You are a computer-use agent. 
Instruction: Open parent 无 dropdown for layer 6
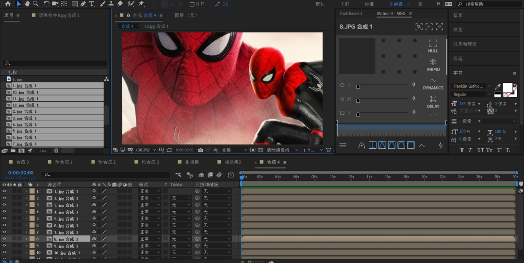pos(217,226)
